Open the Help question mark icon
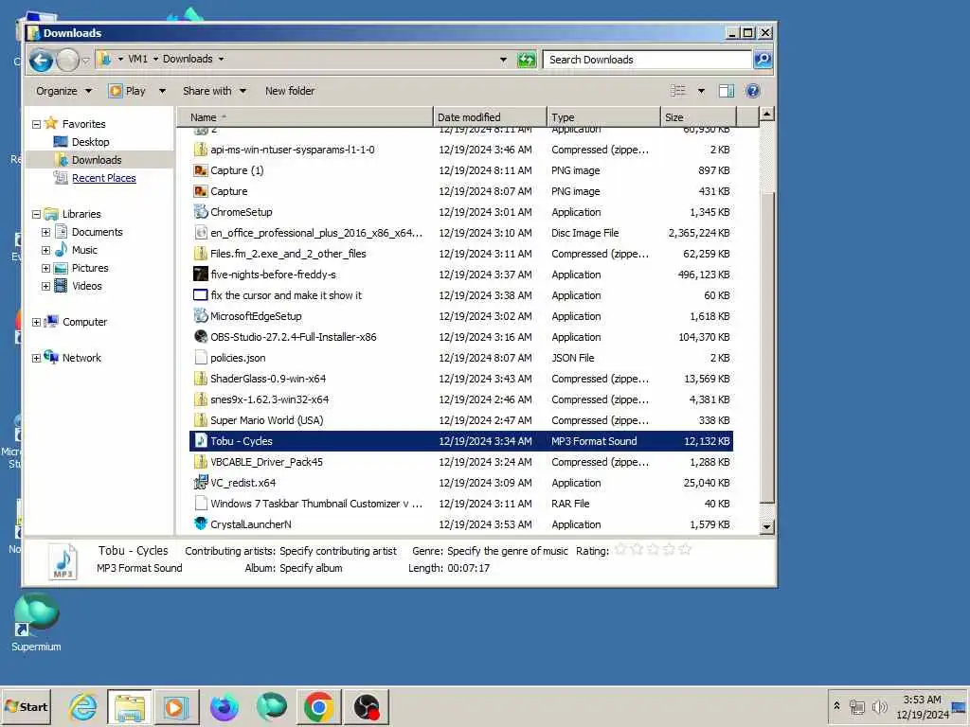This screenshot has width=970, height=727. point(752,91)
